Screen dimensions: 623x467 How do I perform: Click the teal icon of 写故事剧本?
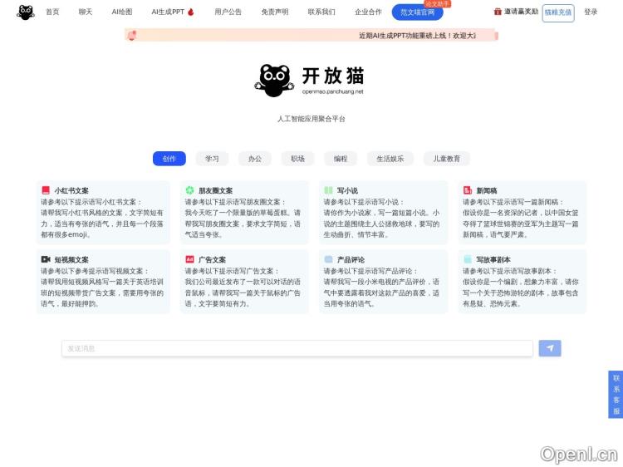pyautogui.click(x=468, y=259)
